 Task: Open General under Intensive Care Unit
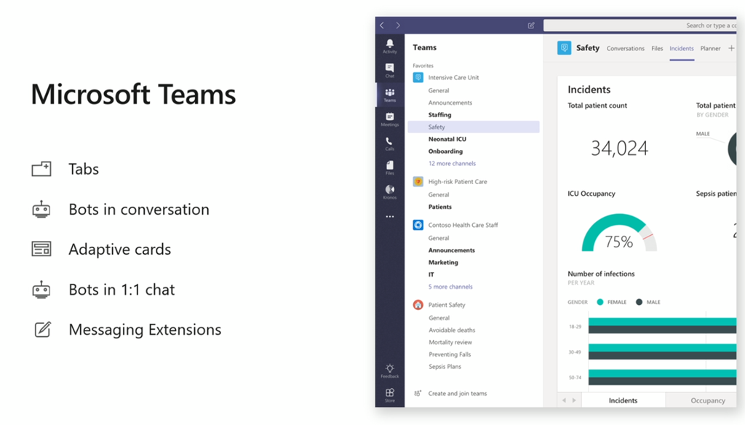[439, 90]
